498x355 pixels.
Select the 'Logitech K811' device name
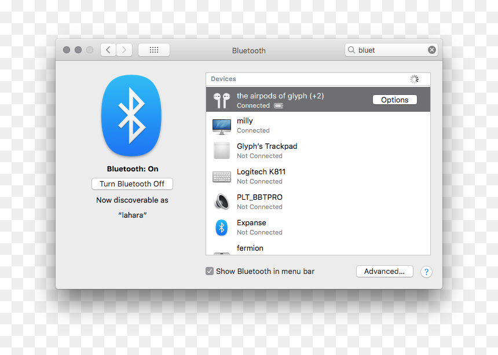coord(261,172)
